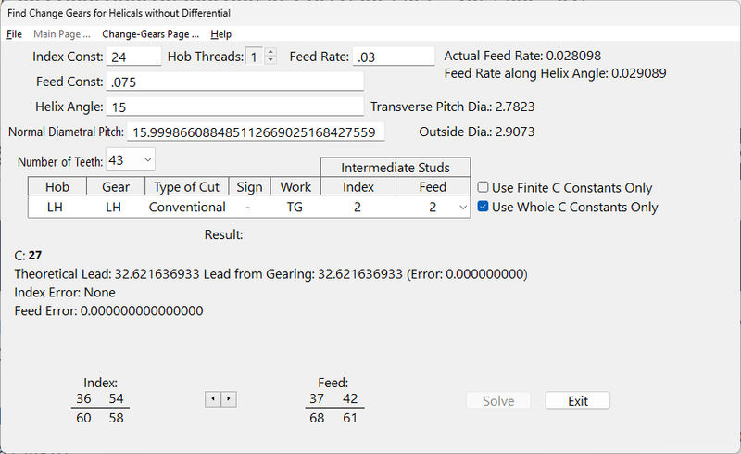Enable Use Finite C Constants Only
The image size is (741, 454).
484,187
